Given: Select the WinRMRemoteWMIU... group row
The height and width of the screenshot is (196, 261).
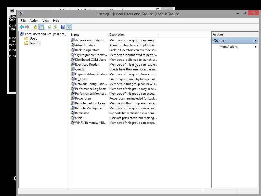Looking at the screenshot, I should [114, 123].
